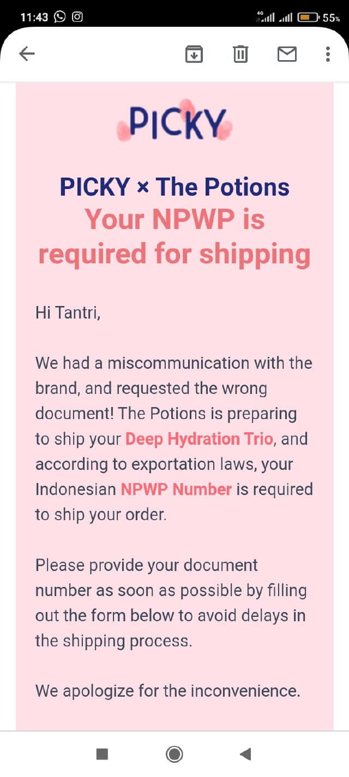This screenshot has width=349, height=777.
Task: Archive this email
Action: click(x=194, y=54)
